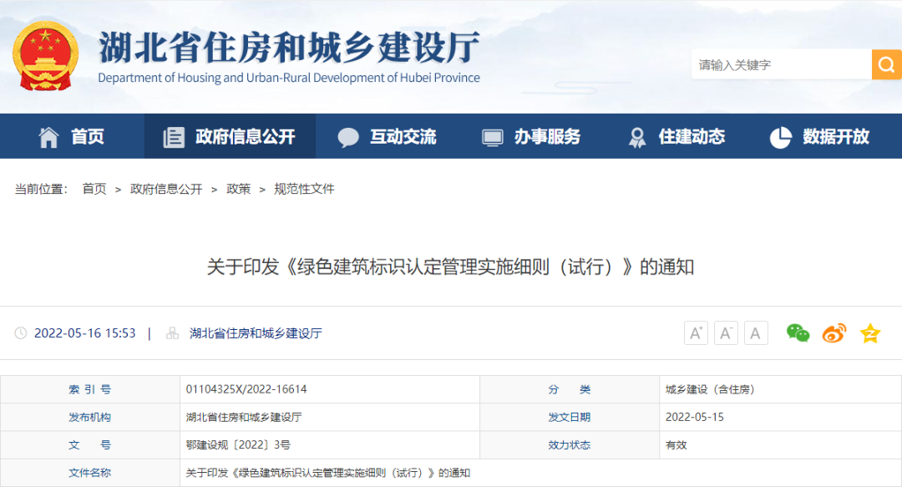
Task: Type in the 请输入关键字 search field
Action: click(780, 64)
